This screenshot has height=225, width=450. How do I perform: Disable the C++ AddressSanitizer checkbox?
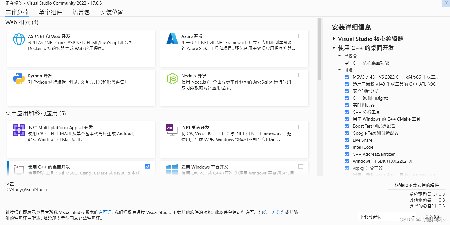[x=347, y=154]
